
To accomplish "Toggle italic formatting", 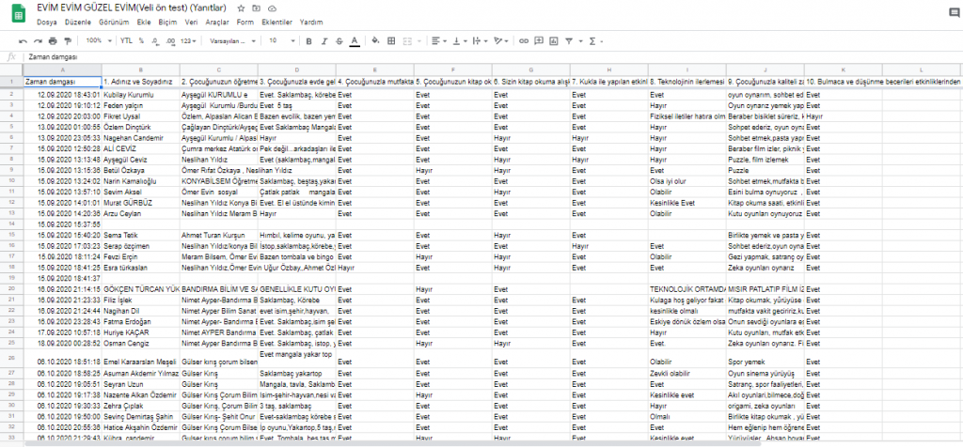I will 323,41.
